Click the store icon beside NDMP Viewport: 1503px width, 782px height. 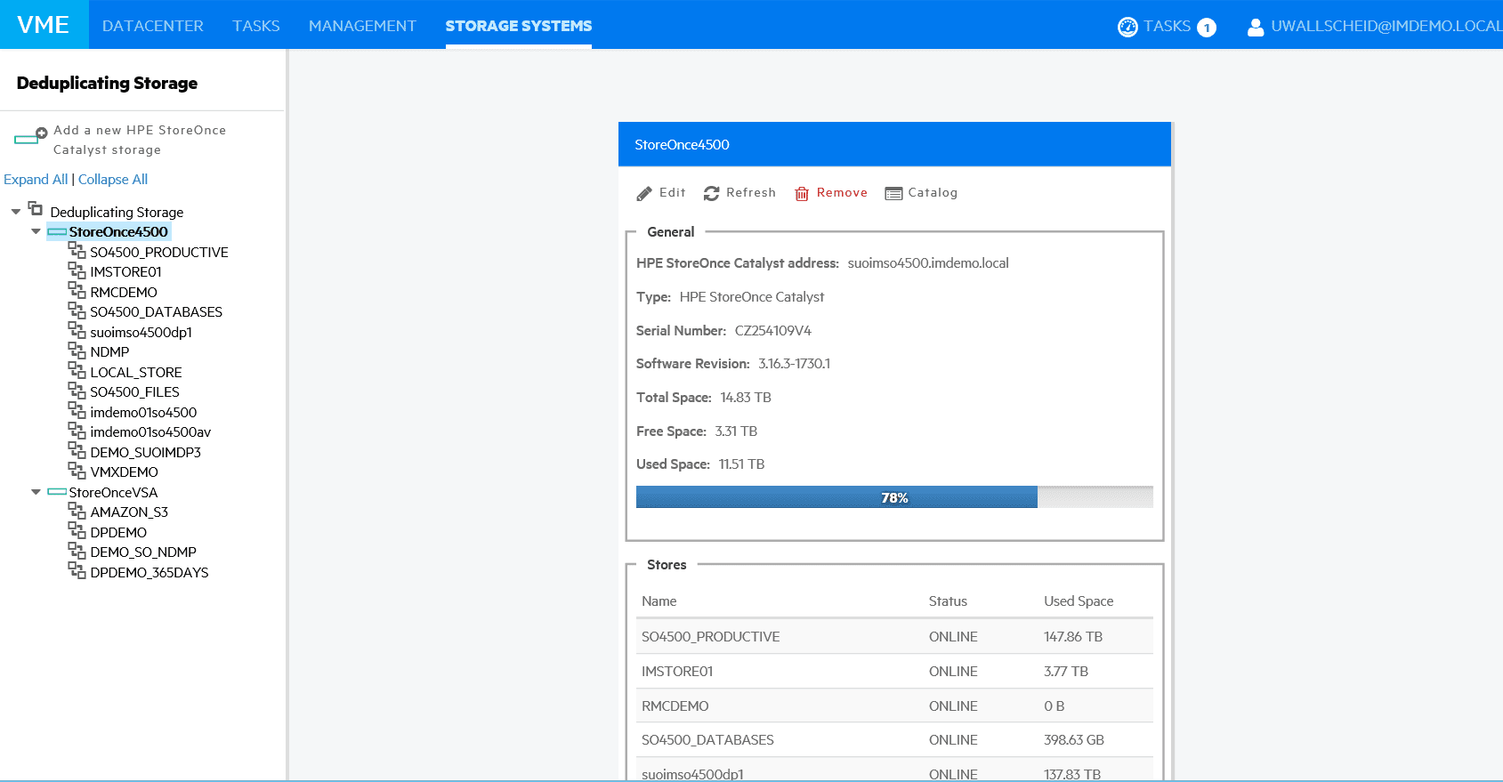(77, 350)
